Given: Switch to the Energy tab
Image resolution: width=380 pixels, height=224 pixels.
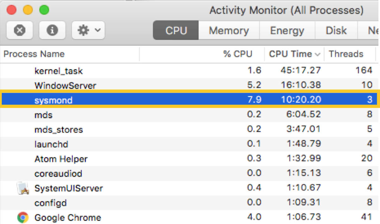Looking at the screenshot, I should pyautogui.click(x=287, y=30).
